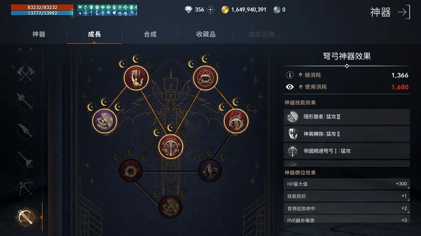Screen dimensions: 421x236
Task: Click the flaming crossbow skill node
Action: tap(236, 121)
